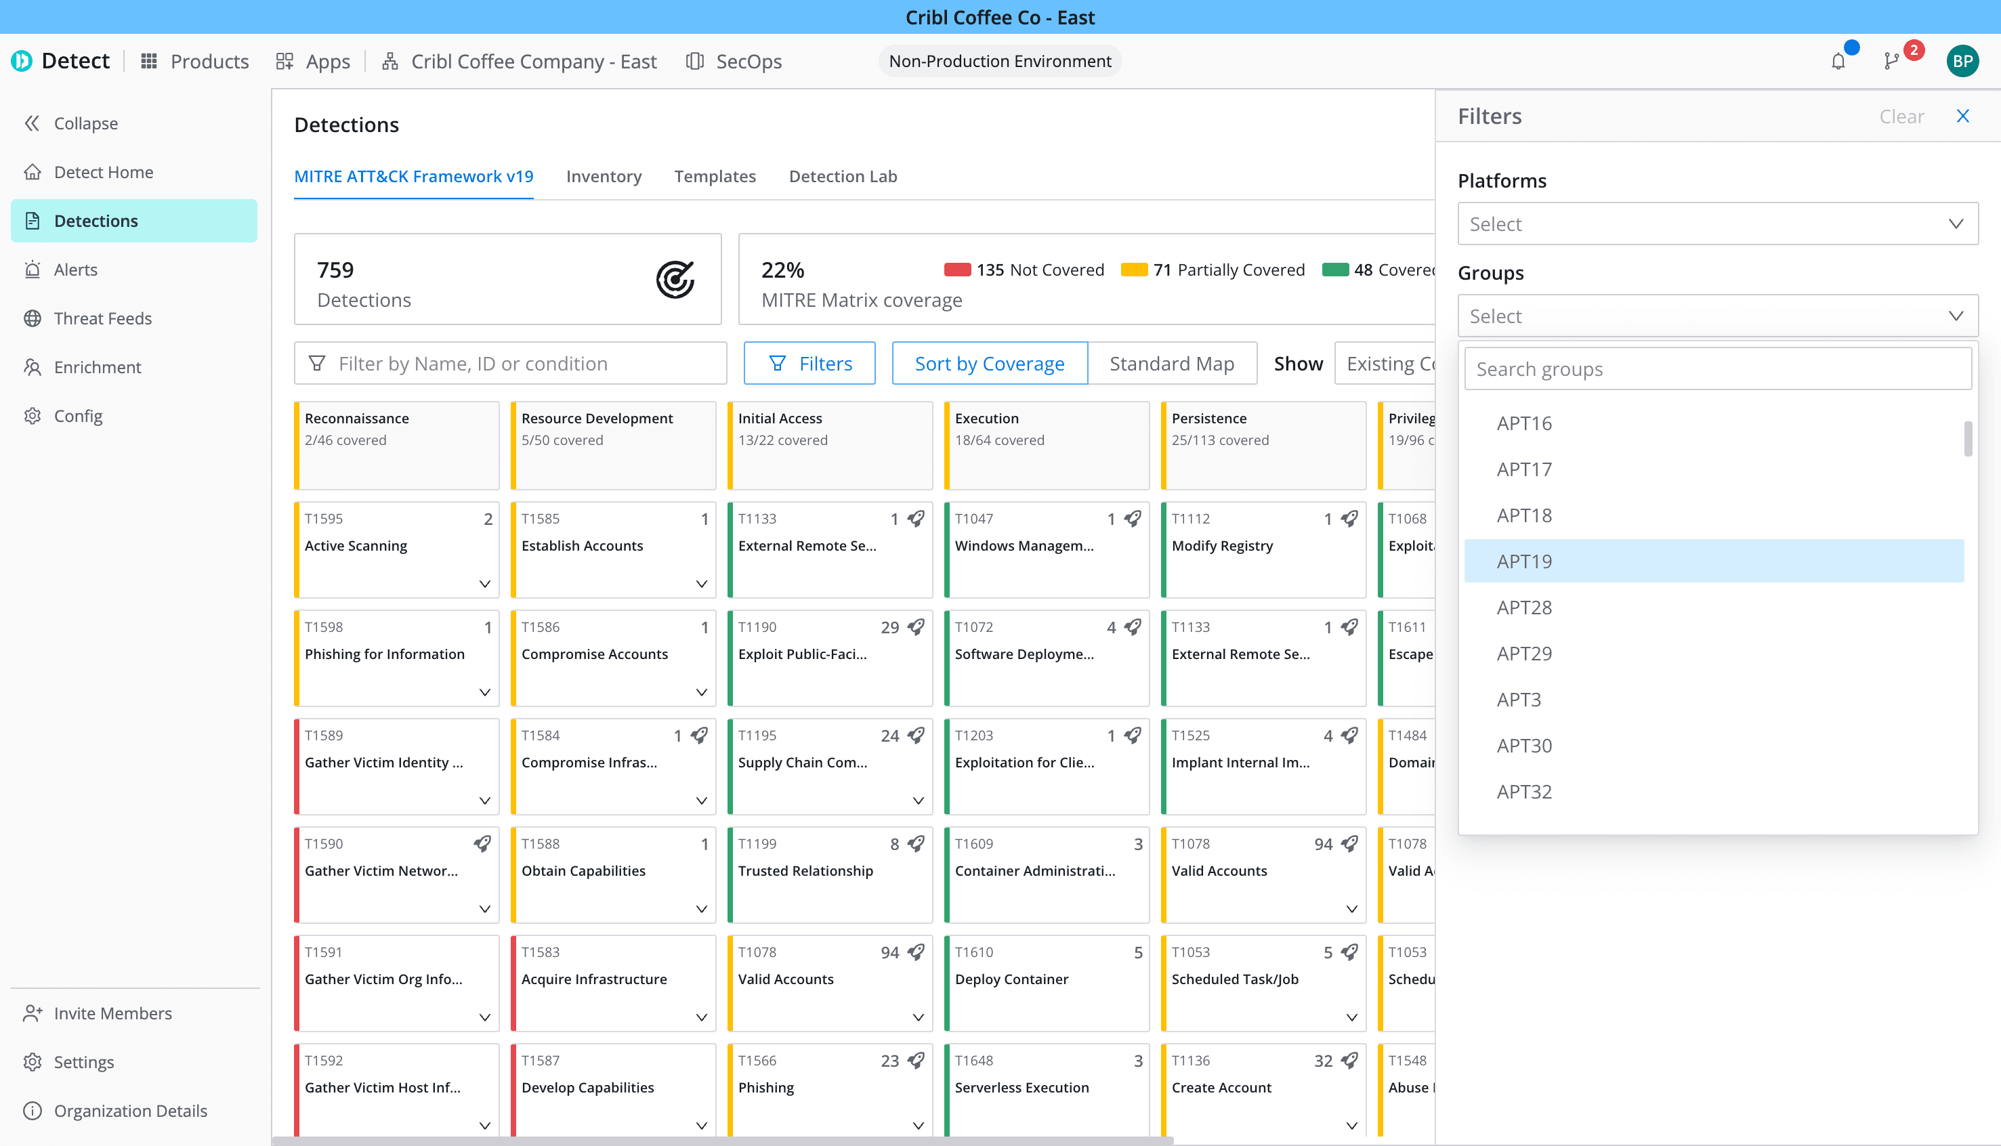This screenshot has width=2001, height=1146.
Task: Select the MITRE ATT&CK Framework v19 tab
Action: click(x=413, y=176)
